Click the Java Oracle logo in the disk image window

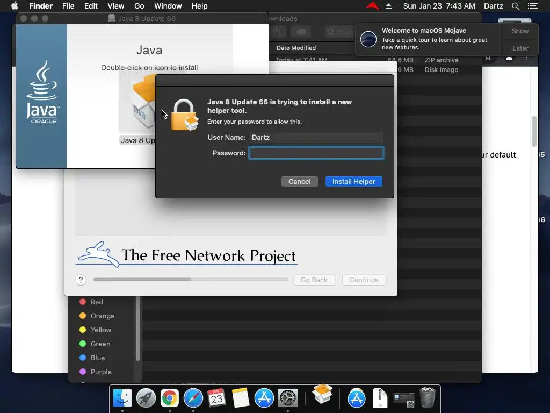pyautogui.click(x=42, y=91)
